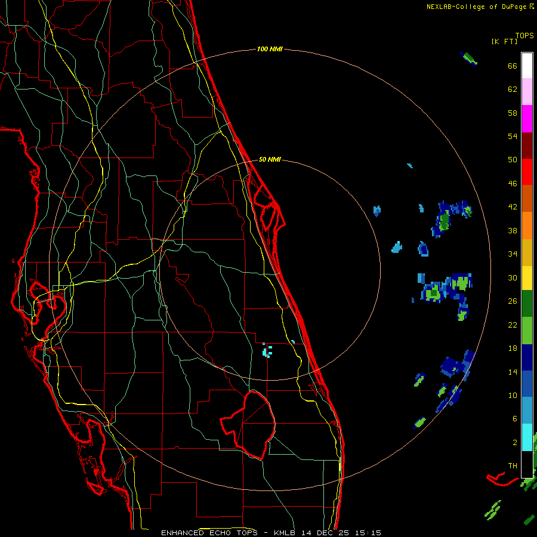Click the cyan echo cluster inside 50 NMI ring
The width and height of the screenshot is (537, 537).
267,350
